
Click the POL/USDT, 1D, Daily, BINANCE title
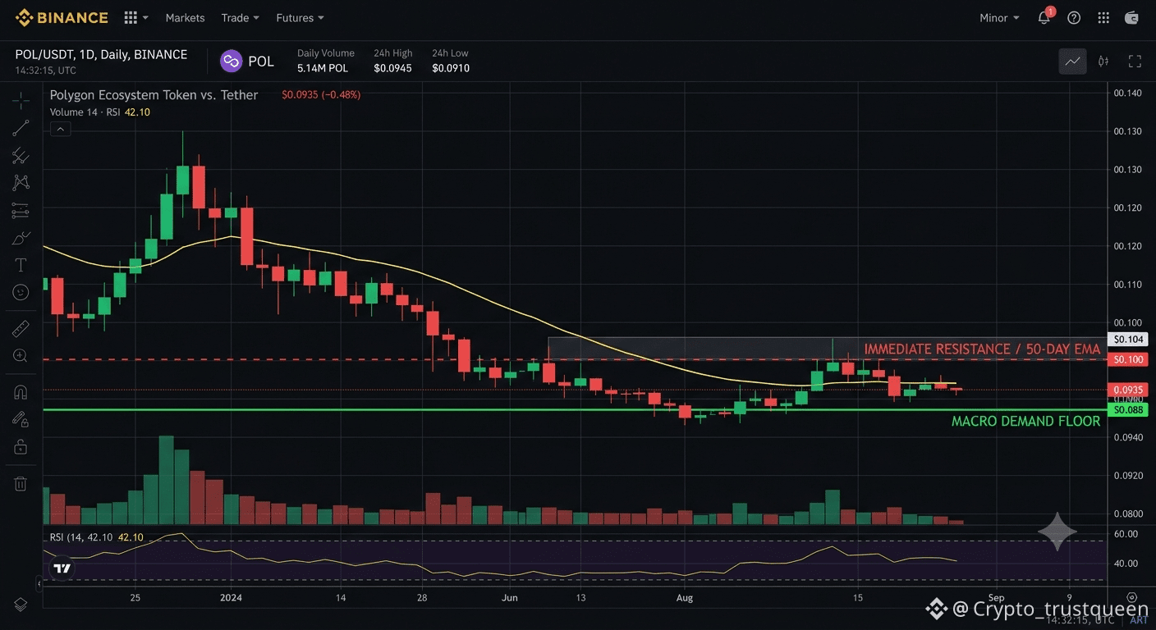[x=101, y=54]
